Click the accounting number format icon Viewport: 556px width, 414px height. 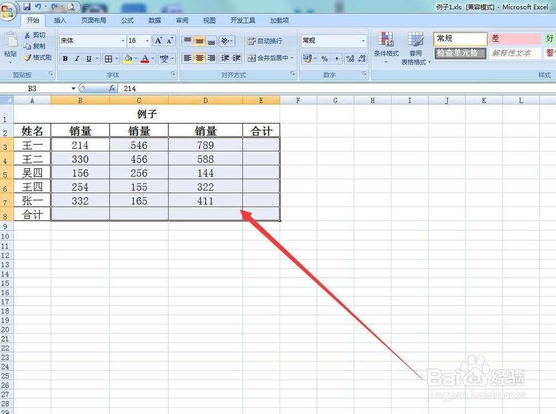pos(307,58)
